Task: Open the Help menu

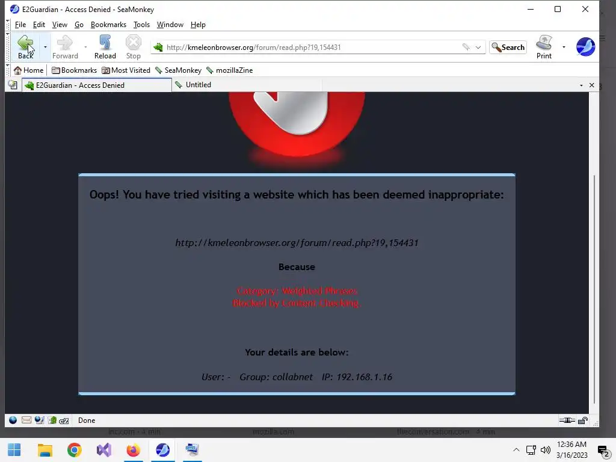Action: pos(198,24)
